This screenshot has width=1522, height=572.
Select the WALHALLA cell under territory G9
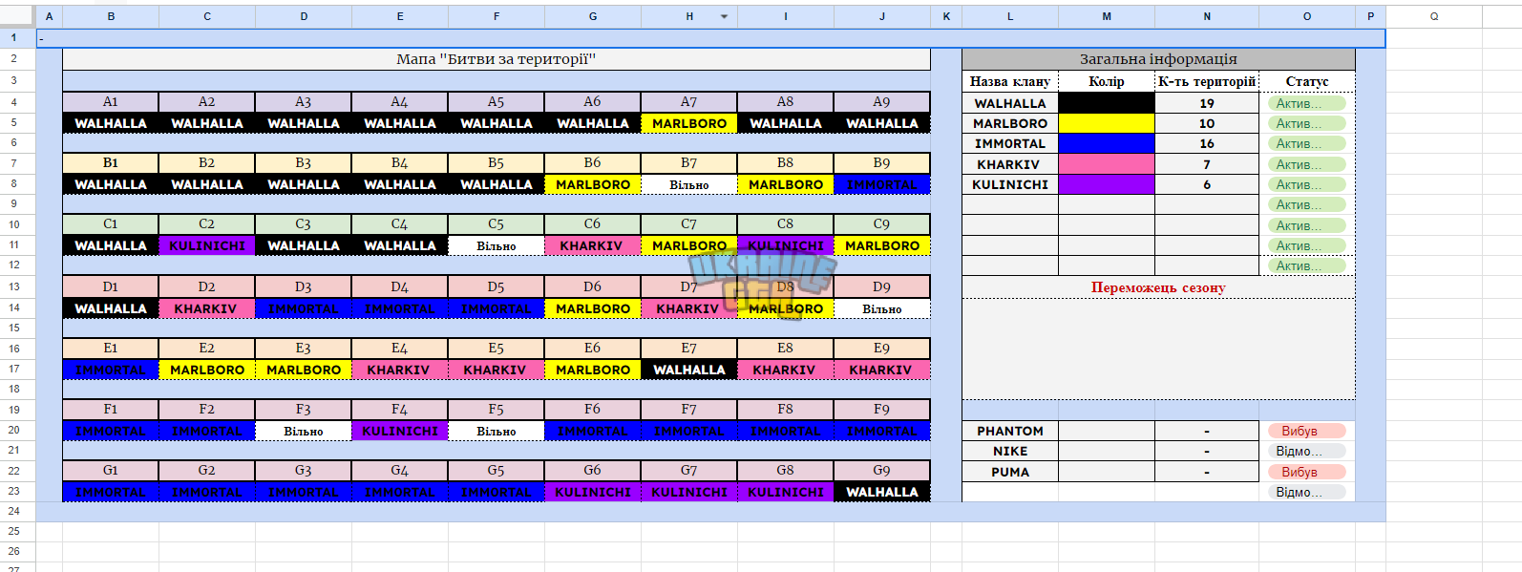pyautogui.click(x=882, y=492)
